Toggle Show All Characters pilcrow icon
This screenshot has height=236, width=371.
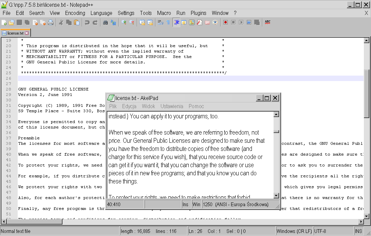tap(168, 22)
